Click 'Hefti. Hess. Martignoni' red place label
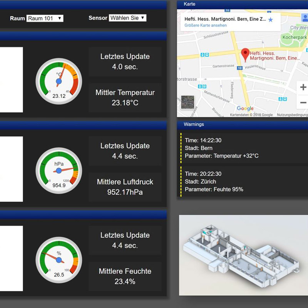The height and width of the screenshot is (308, 308). (x=275, y=56)
